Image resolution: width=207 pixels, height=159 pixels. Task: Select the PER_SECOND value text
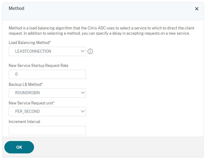(x=27, y=112)
